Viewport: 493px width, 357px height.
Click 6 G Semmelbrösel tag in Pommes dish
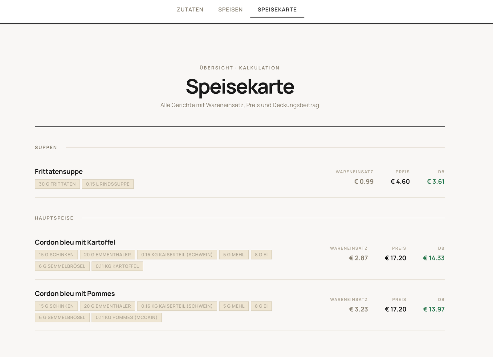(62, 318)
